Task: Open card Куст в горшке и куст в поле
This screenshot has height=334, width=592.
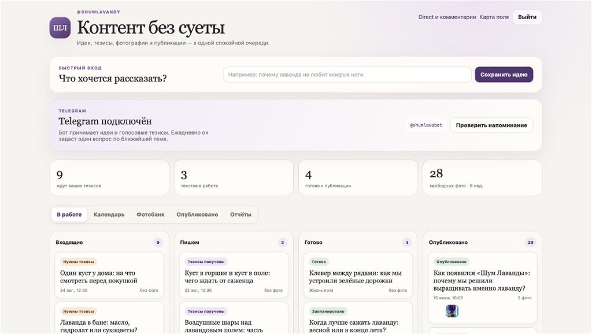Action: click(234, 275)
